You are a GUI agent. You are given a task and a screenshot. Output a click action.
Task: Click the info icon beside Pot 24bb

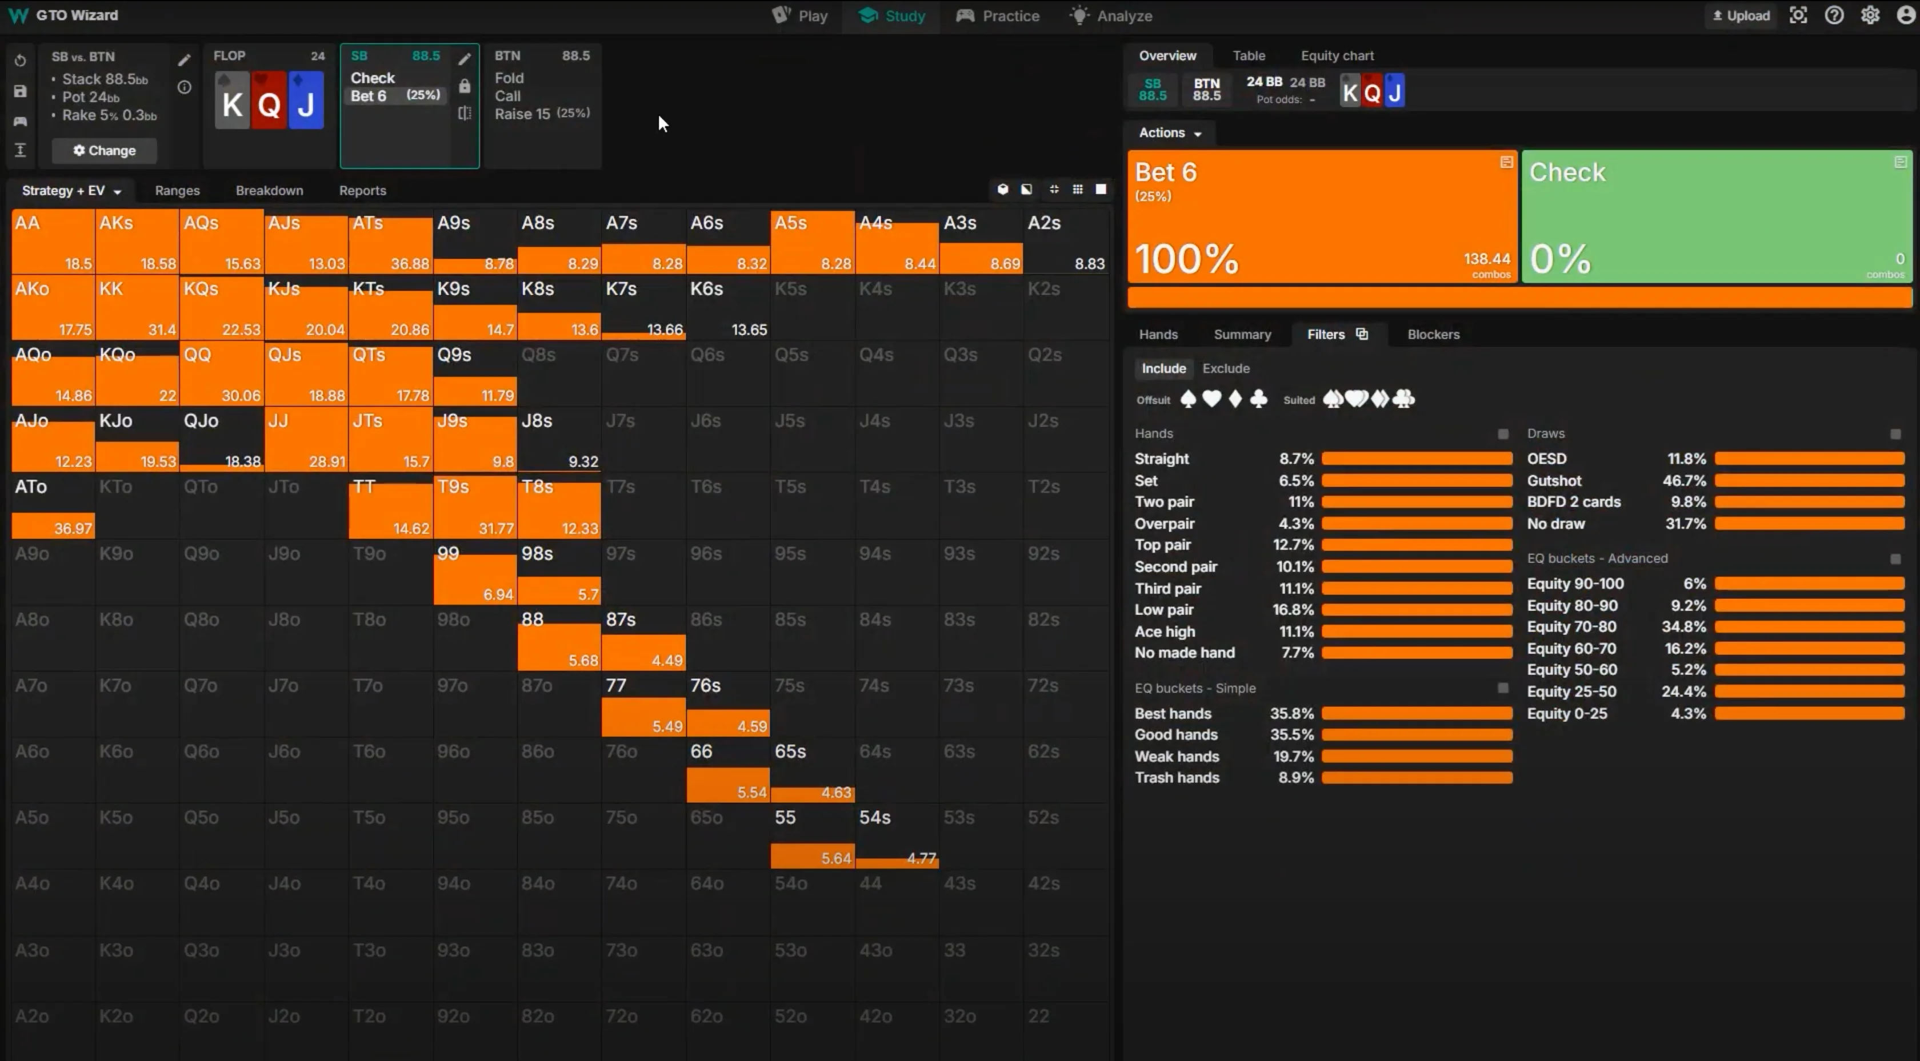point(184,87)
